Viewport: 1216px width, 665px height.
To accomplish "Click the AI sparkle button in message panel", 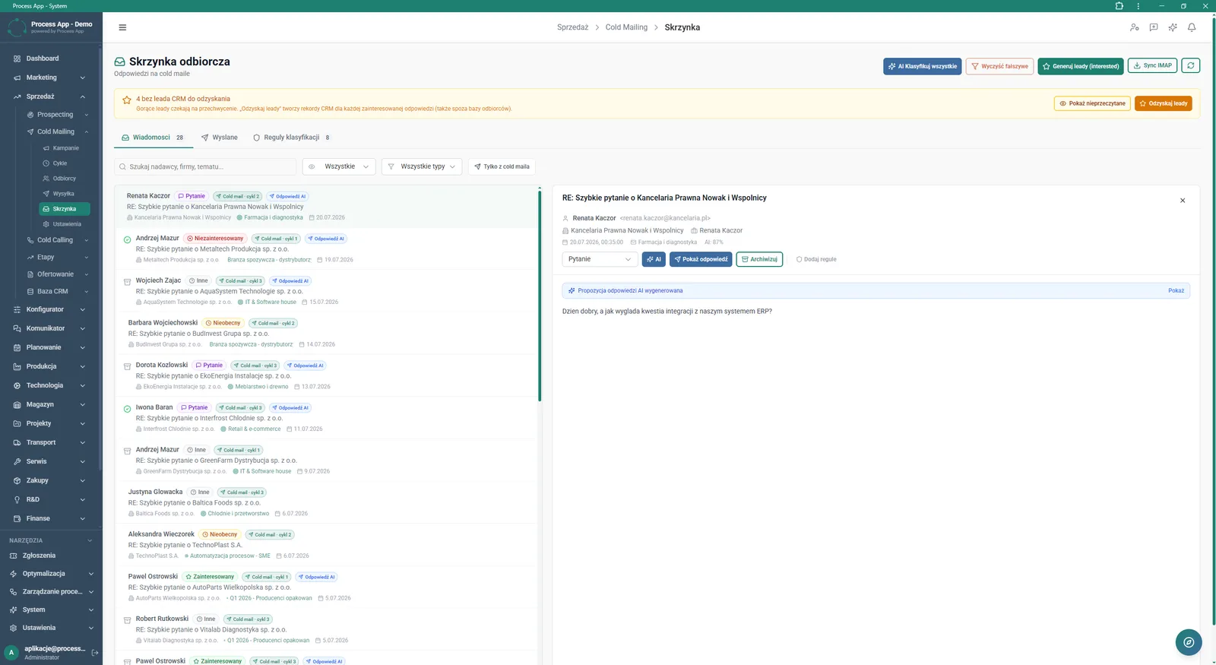I will (654, 259).
